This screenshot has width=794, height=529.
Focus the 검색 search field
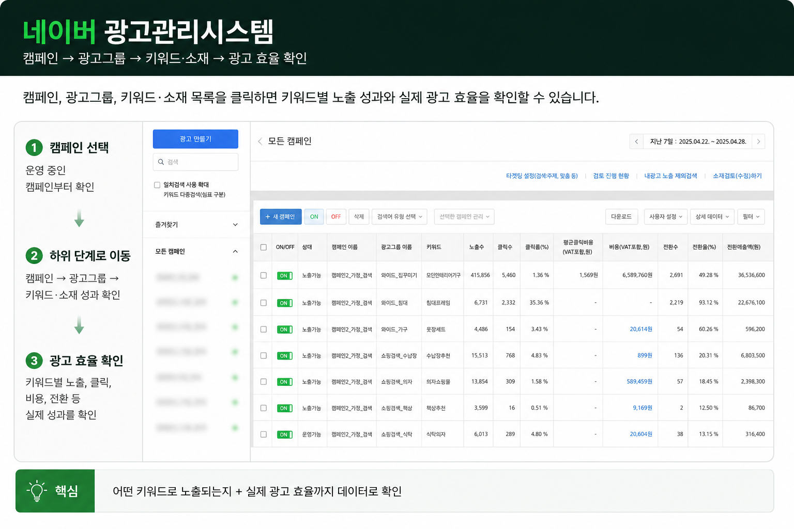(x=195, y=162)
